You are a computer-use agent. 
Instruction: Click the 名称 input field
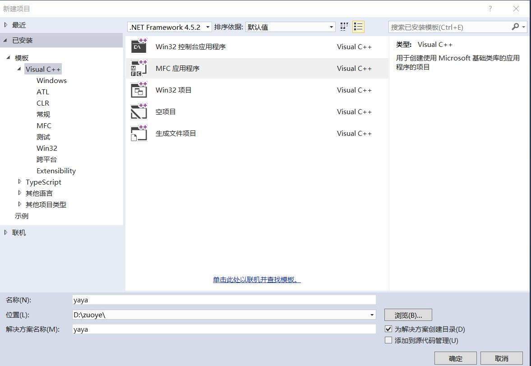[224, 300]
